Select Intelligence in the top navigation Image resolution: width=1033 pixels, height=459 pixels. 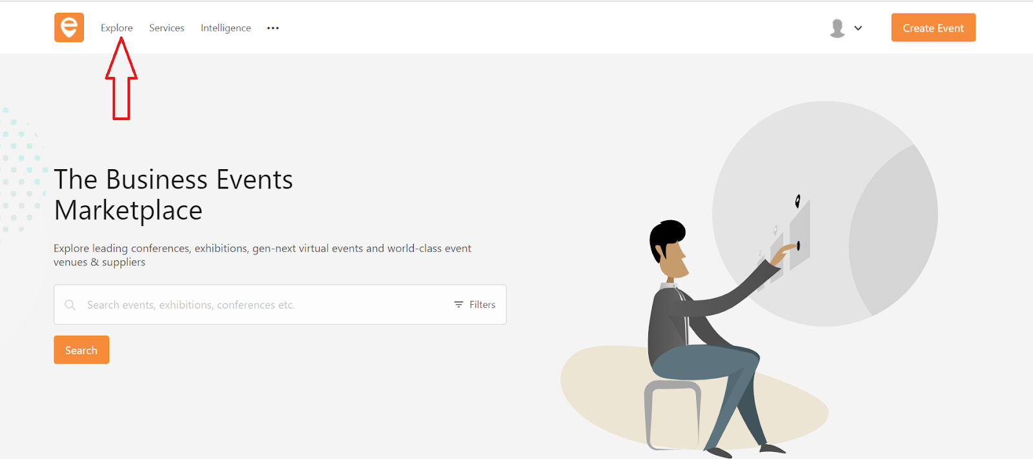(x=226, y=28)
